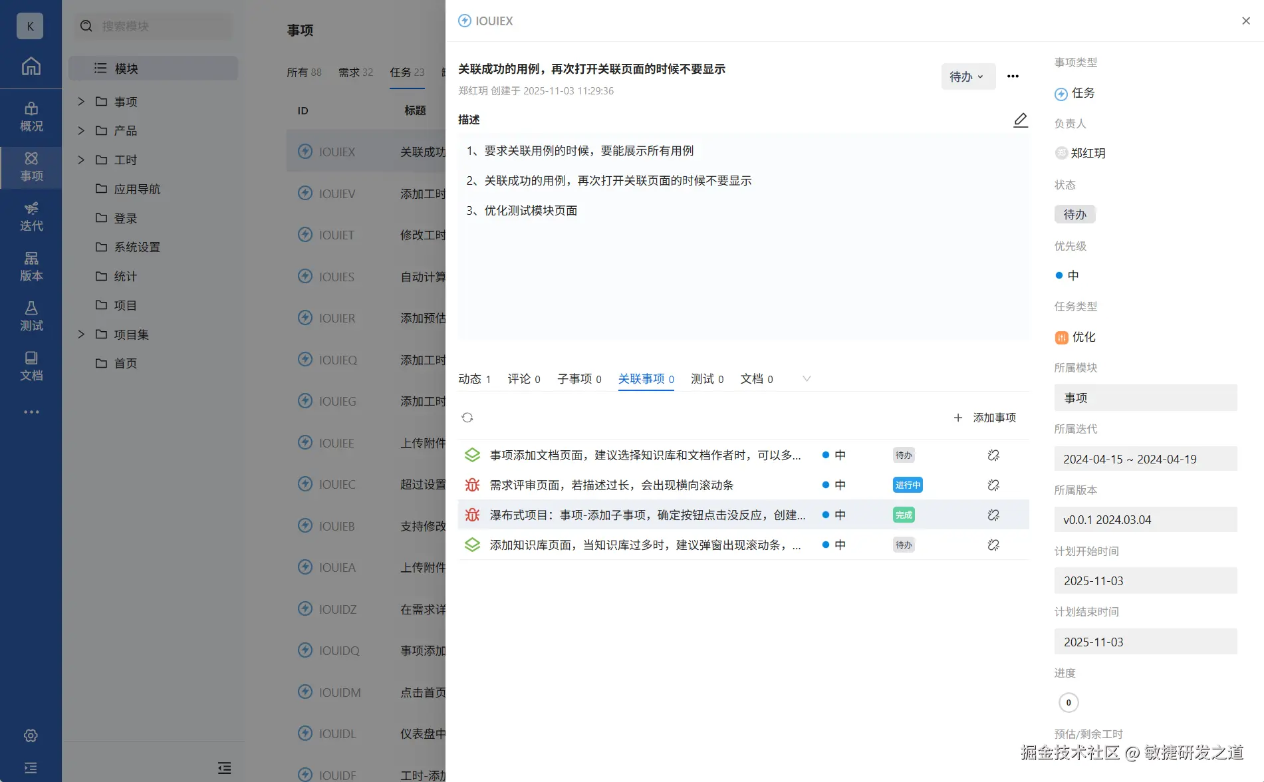Expand the 工时 module folder
Viewport: 1264px width, 782px height.
coord(81,160)
